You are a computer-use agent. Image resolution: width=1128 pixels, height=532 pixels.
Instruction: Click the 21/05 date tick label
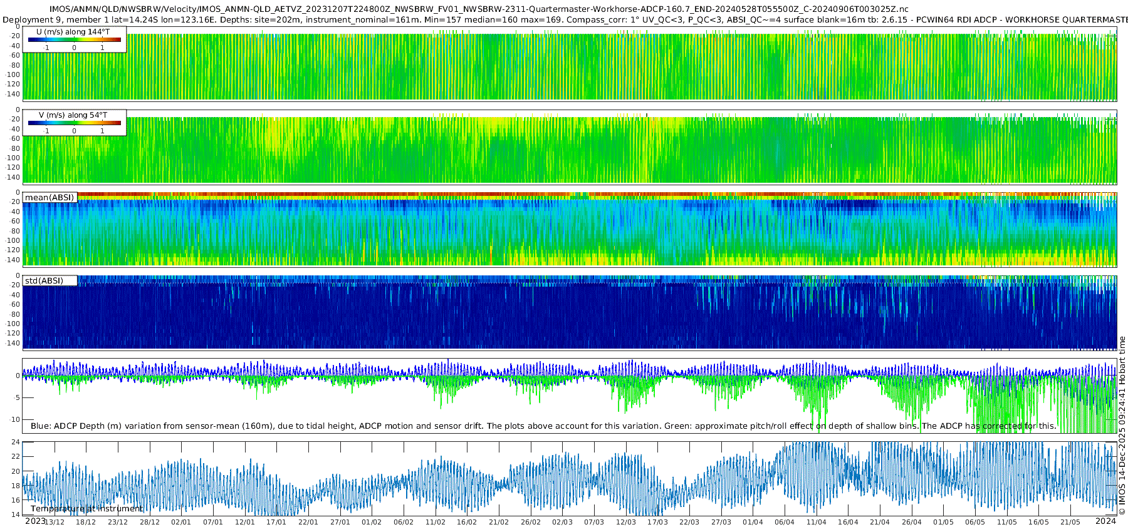1070,522
